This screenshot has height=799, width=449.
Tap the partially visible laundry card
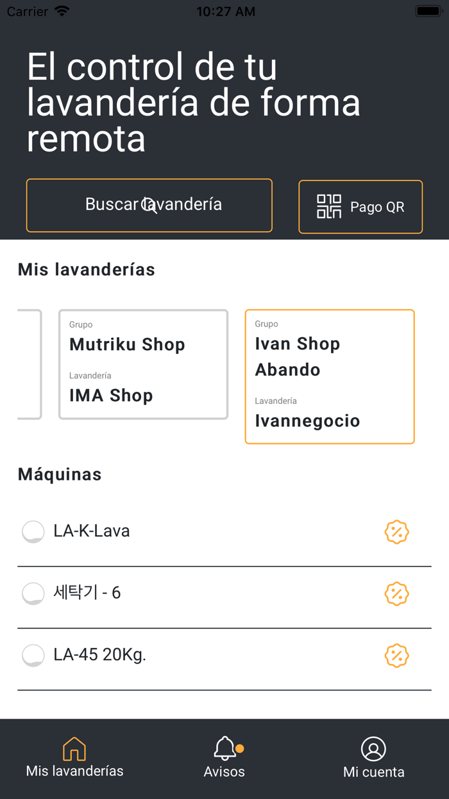[x=30, y=364]
